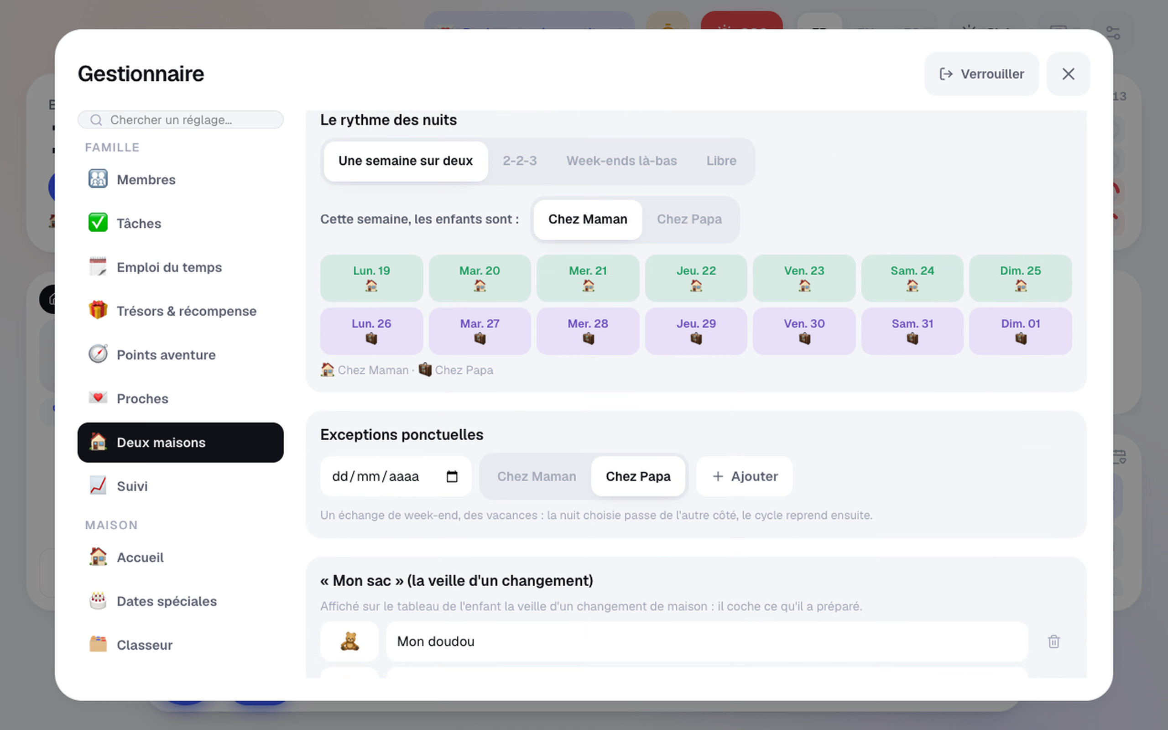Click the Dim. 25 day cell
The height and width of the screenshot is (730, 1168).
1020,278
